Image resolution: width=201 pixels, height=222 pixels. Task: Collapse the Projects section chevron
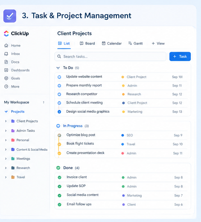click(6, 111)
